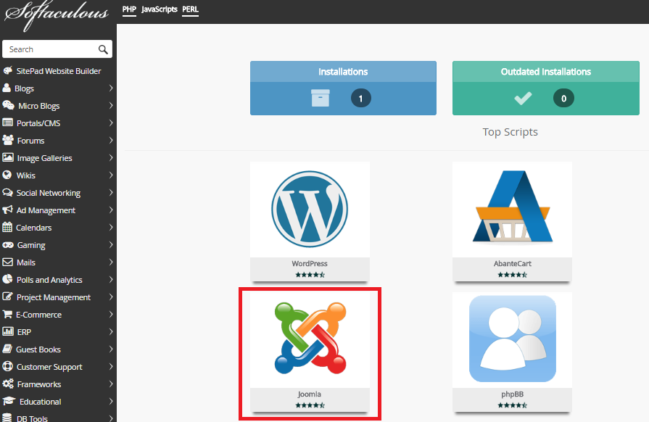This screenshot has width=649, height=422.
Task: Click the Social Networking bubbles icon
Action: pyautogui.click(x=7, y=192)
